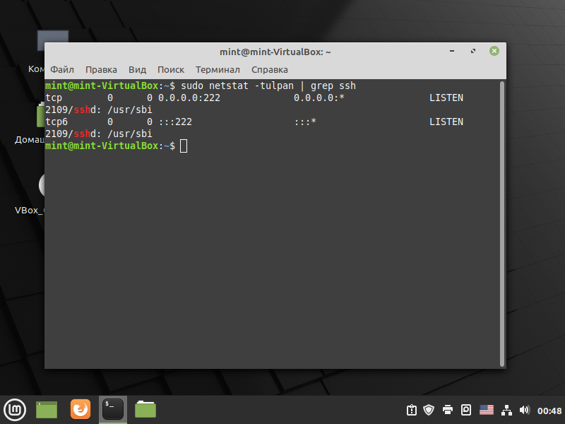
Task: Minimize the terminal window
Action: click(x=452, y=51)
